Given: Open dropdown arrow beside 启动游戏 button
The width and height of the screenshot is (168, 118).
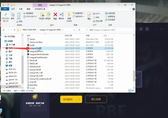Looking at the screenshot, I should point(80,99).
